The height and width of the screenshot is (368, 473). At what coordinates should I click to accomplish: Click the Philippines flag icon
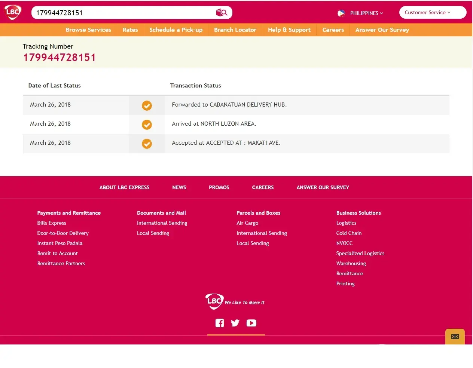tap(341, 13)
